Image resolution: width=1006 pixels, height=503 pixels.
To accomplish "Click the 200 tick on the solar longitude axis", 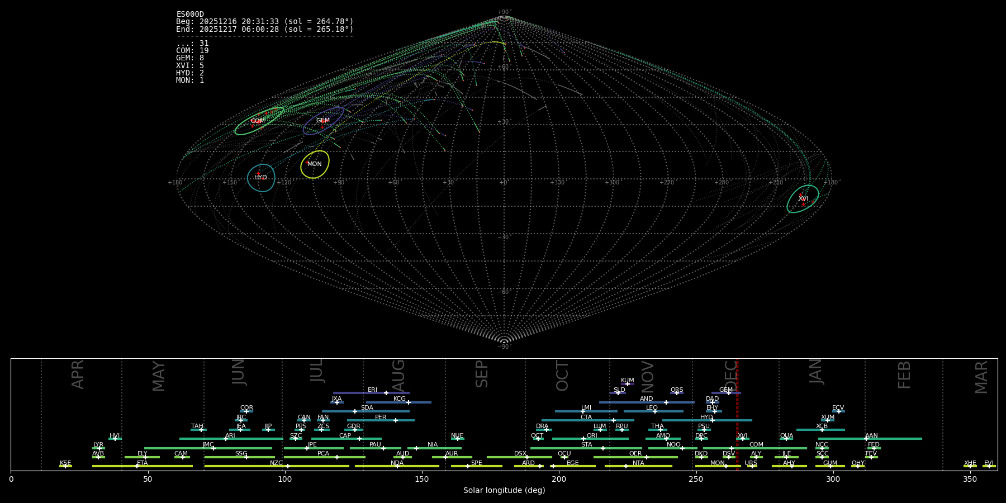I will tap(559, 480).
